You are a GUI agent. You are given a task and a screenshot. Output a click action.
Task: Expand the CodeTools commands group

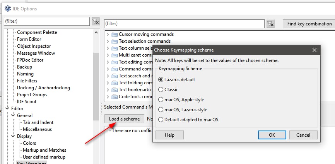[108, 97]
